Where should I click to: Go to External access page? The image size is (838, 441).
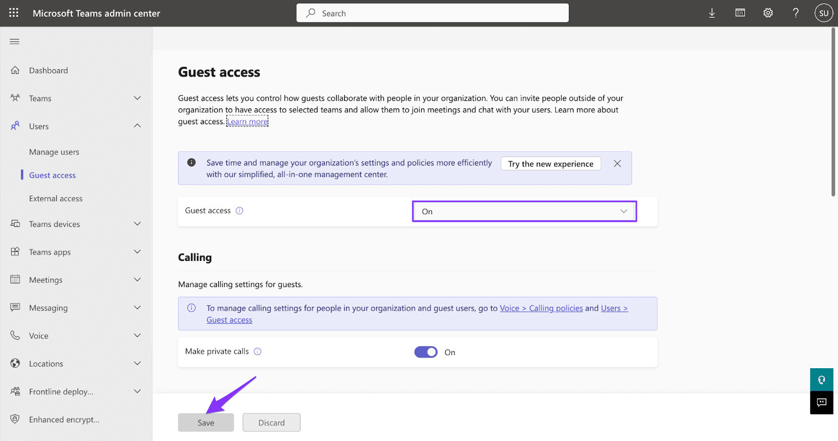[56, 199]
